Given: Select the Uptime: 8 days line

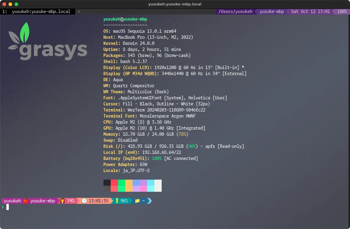Looking at the screenshot, I should [x=142, y=49].
